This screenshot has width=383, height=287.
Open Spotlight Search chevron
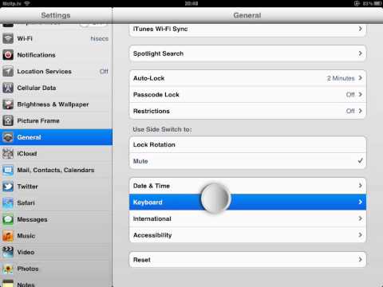[361, 53]
